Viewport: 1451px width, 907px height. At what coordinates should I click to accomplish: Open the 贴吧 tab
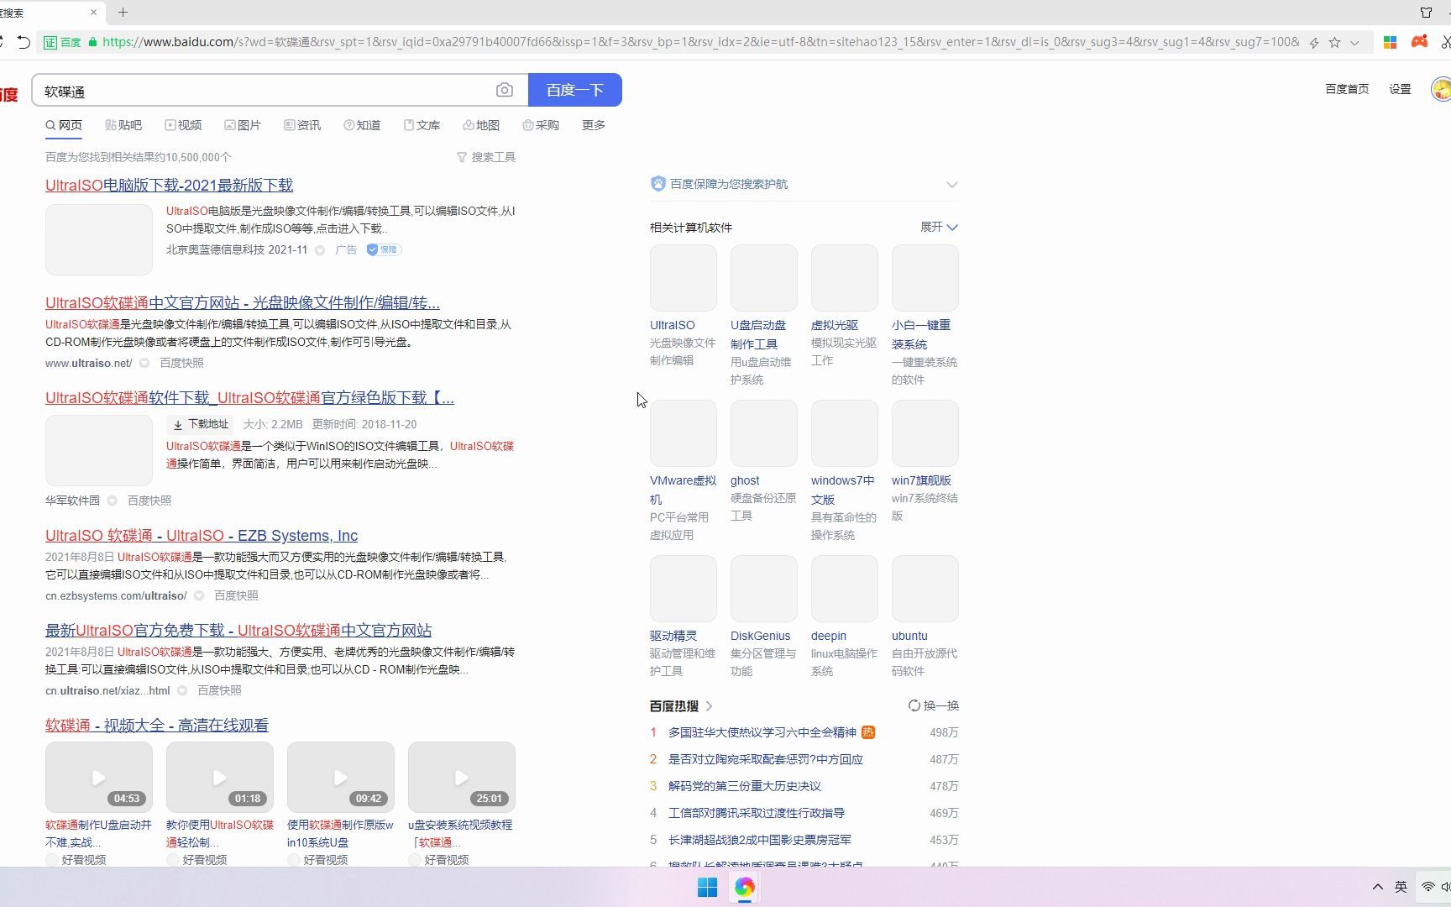(x=123, y=125)
